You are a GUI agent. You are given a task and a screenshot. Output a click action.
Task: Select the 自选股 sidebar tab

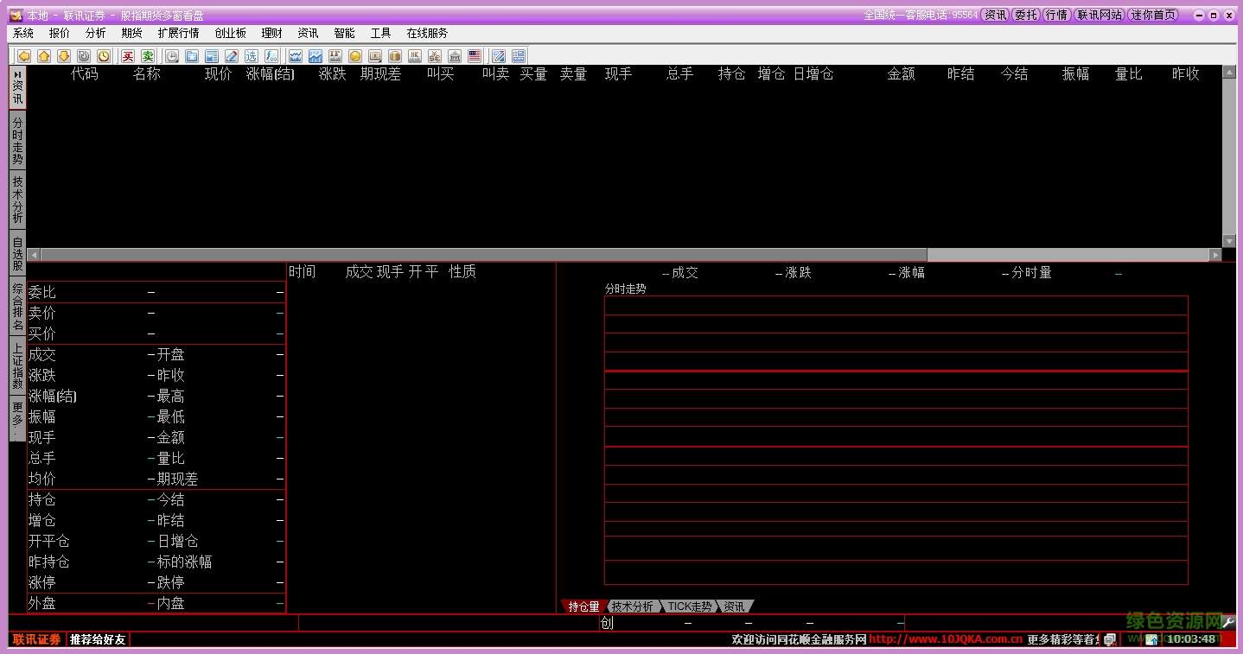click(17, 255)
